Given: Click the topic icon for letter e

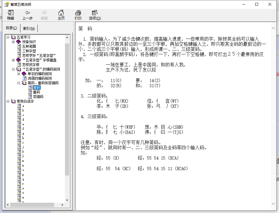Looking at the screenshot, I should tap(19, 124).
